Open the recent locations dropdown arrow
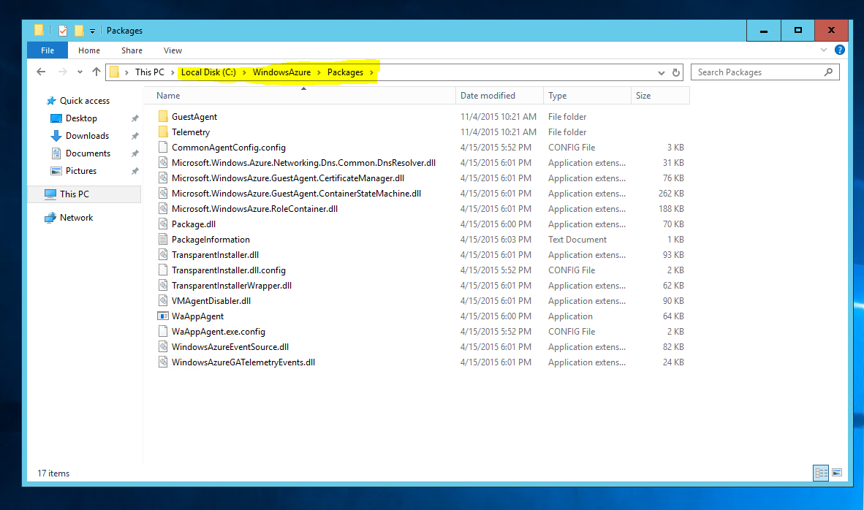Viewport: 864px width, 510px height. 80,72
